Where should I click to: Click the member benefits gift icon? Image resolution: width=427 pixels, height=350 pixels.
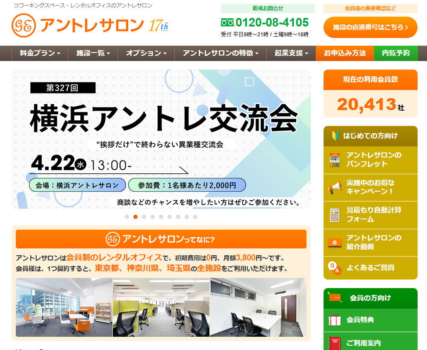tap(334, 320)
